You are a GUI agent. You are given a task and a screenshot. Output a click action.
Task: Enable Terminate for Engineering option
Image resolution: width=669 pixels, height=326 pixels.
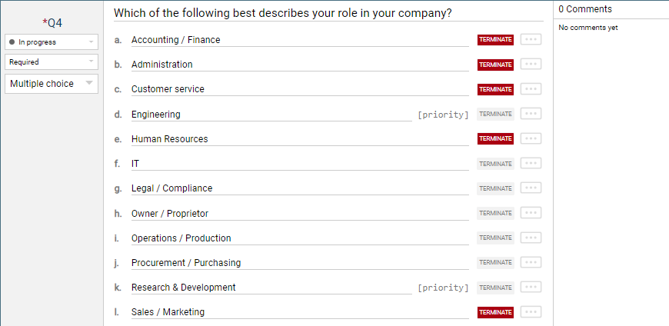pos(495,114)
